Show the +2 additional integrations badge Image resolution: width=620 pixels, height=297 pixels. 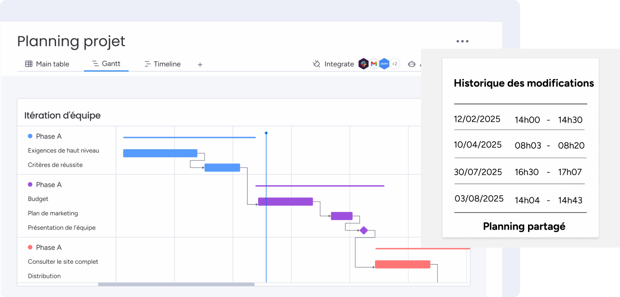click(x=395, y=64)
